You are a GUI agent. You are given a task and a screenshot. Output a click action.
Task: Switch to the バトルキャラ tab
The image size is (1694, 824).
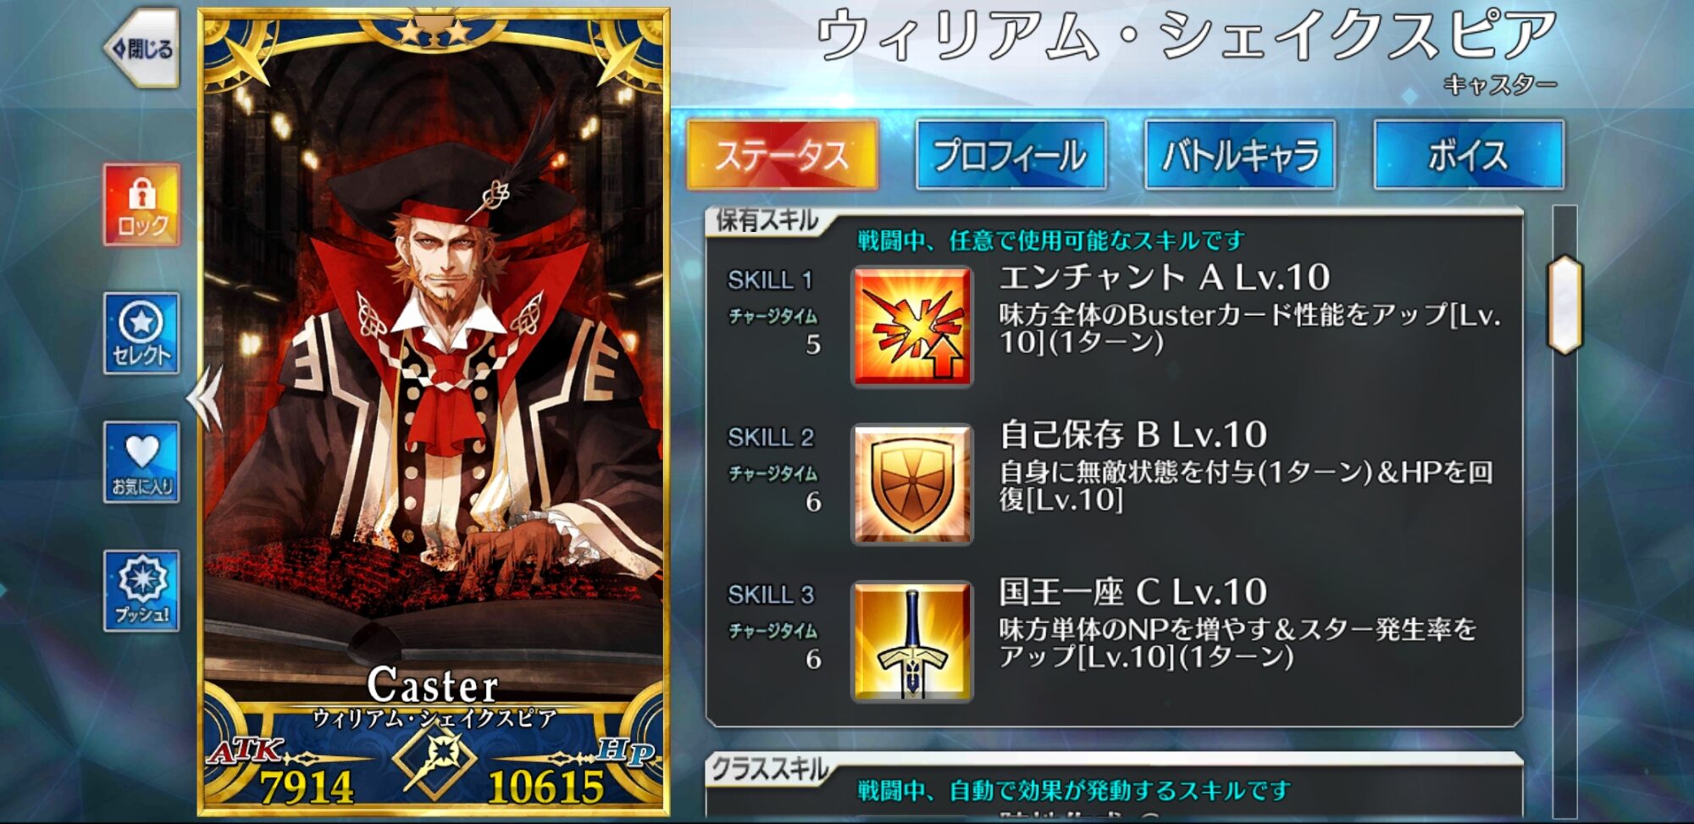[x=1240, y=155]
